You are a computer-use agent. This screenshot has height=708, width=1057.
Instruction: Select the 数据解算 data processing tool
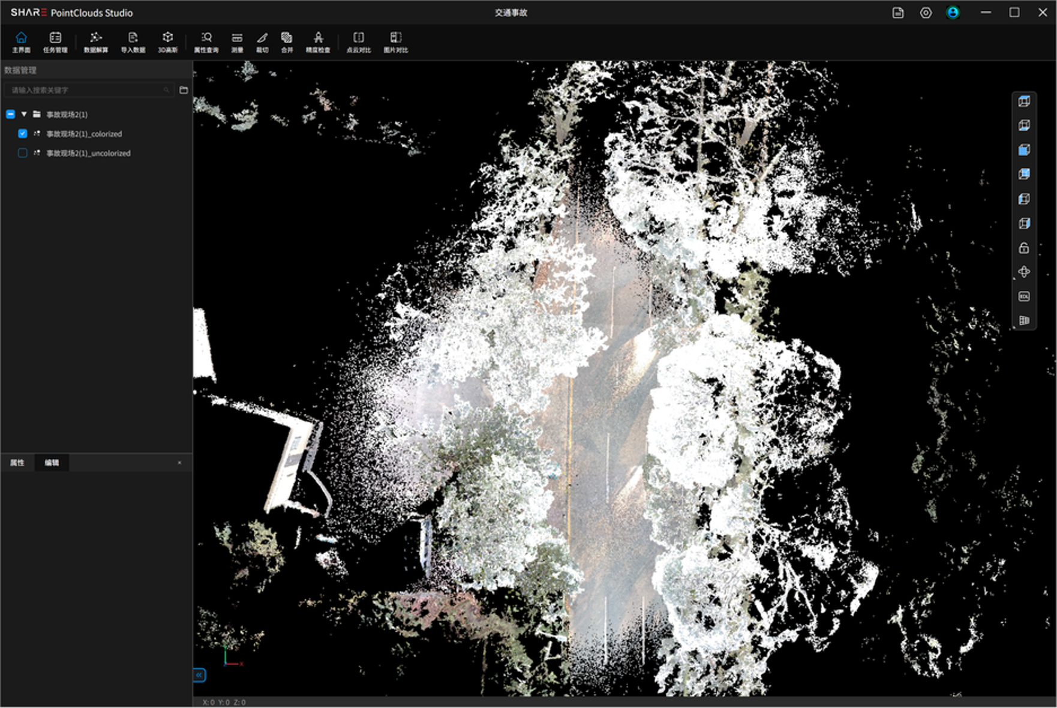97,42
